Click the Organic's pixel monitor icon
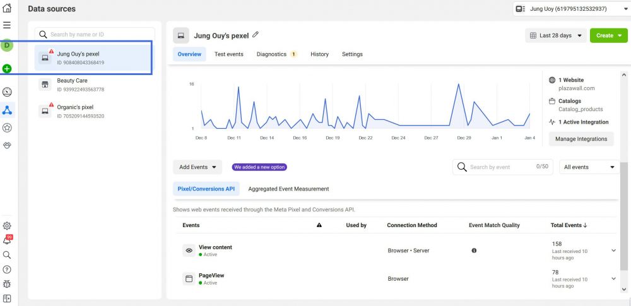631x306 pixels. [x=45, y=111]
